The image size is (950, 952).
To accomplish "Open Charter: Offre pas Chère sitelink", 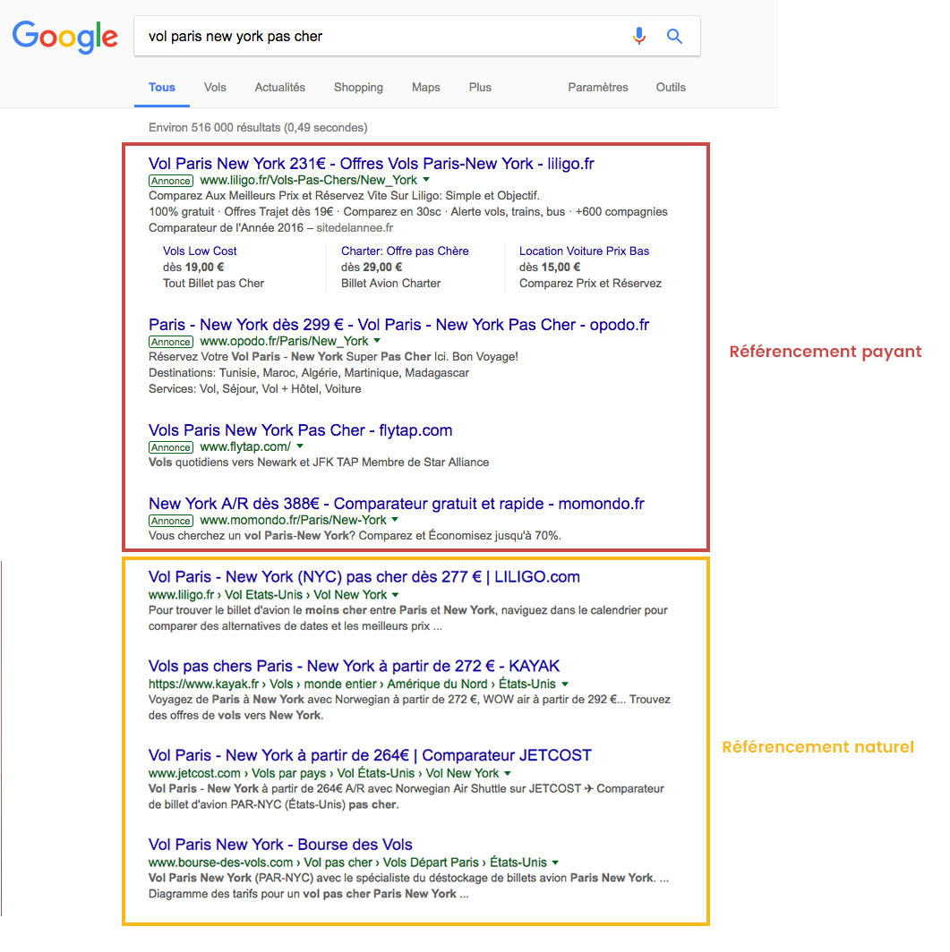I will (405, 251).
